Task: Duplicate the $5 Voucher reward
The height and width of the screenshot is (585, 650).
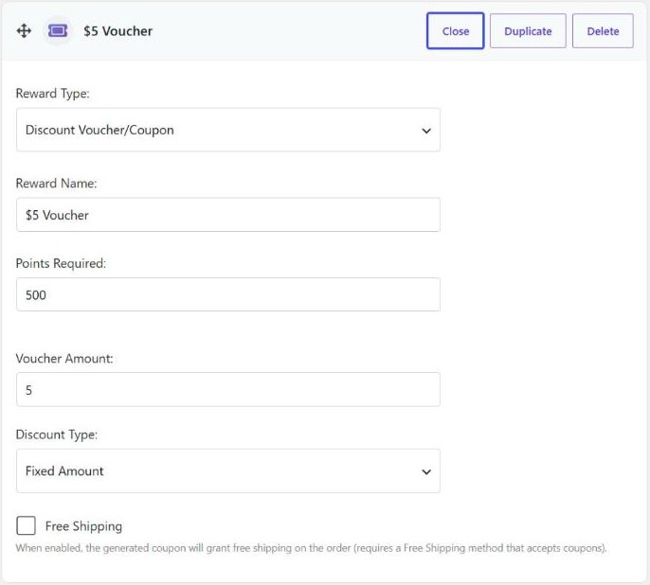Action: (528, 31)
